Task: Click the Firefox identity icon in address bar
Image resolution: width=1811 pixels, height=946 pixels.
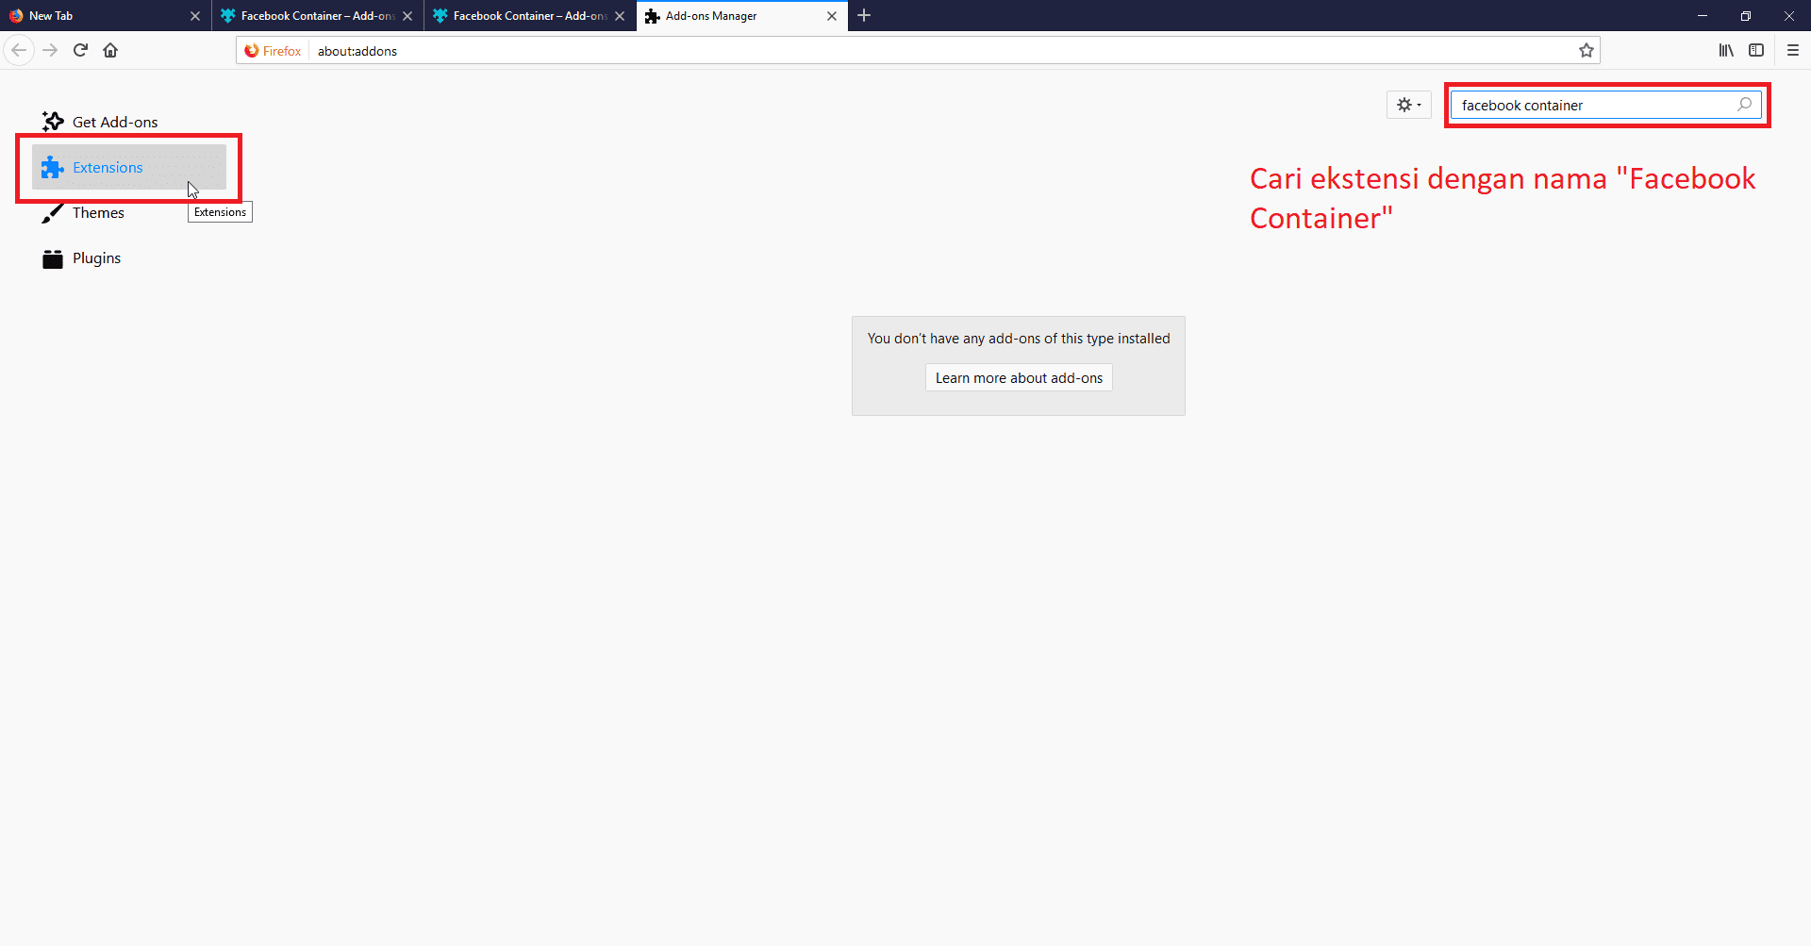Action: [273, 51]
